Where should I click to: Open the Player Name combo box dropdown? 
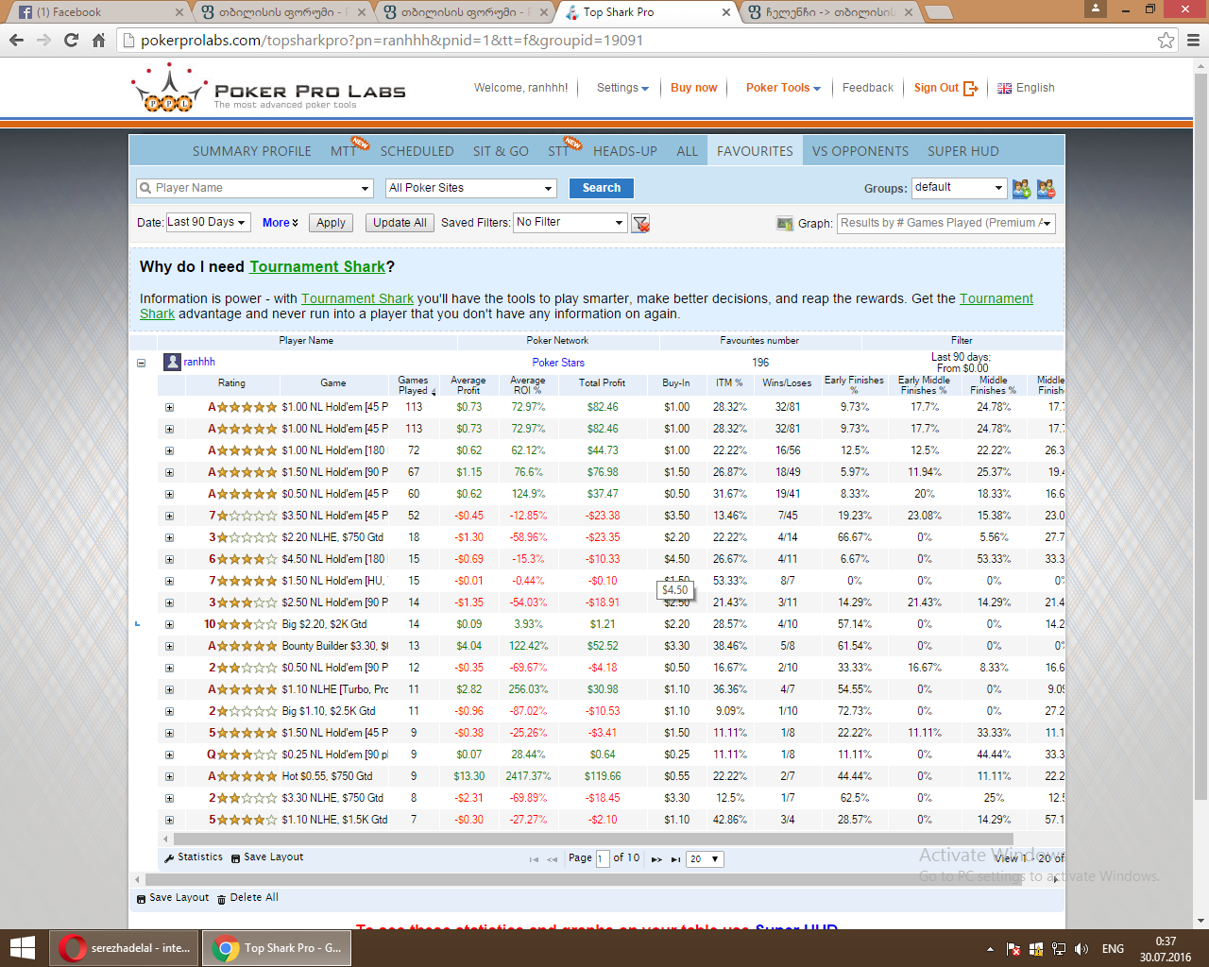click(x=366, y=189)
